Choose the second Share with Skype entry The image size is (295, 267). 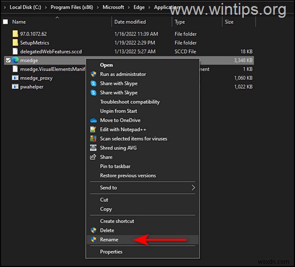point(119,93)
